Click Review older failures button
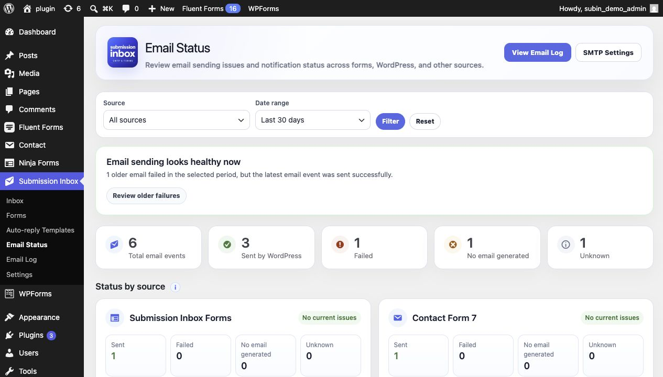This screenshot has height=377, width=663. (x=146, y=196)
